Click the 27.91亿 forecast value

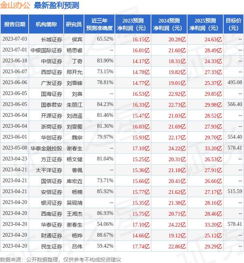tap(213, 171)
